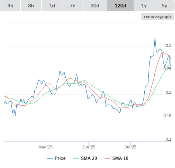Show the 1y price history
The height and width of the screenshot is (168, 175).
coord(144,6)
